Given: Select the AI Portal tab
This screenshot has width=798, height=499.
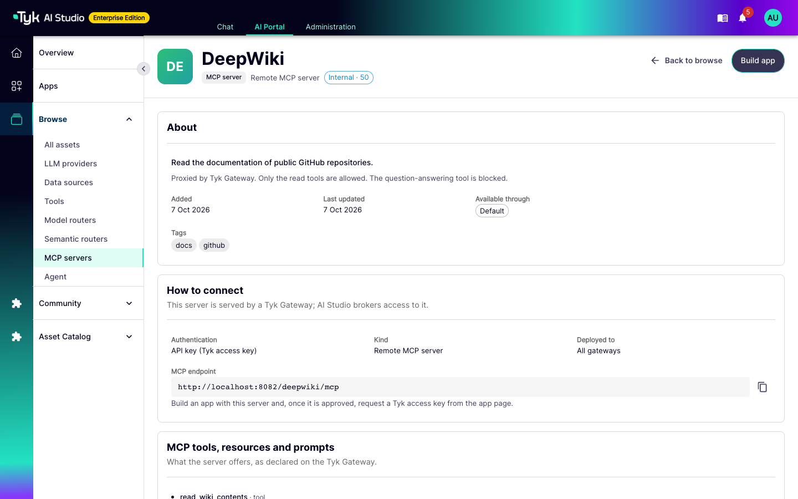Looking at the screenshot, I should 270,27.
